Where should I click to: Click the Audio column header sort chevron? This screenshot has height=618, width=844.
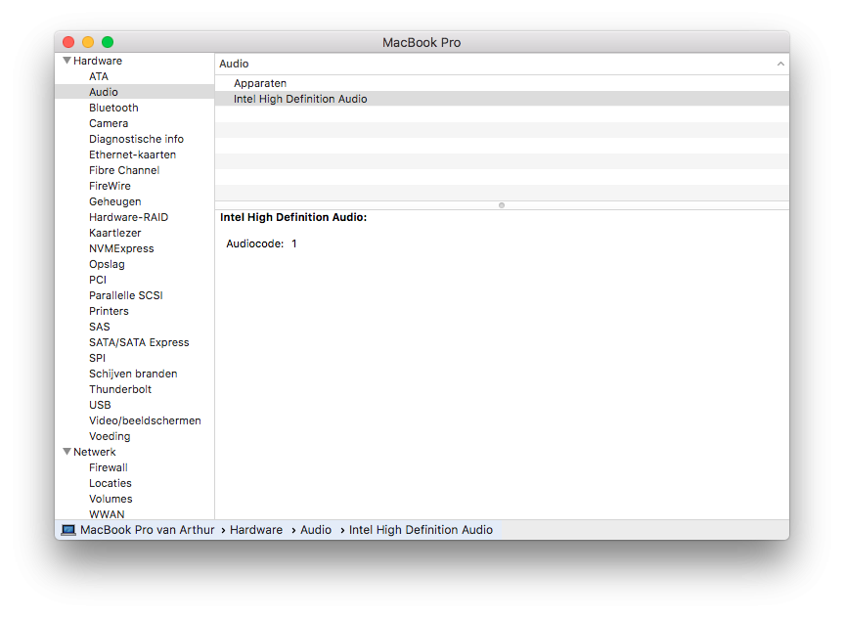coord(780,64)
